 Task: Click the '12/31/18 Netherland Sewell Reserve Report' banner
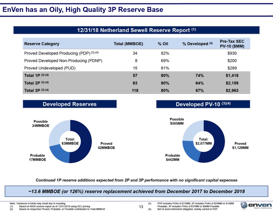[x=136, y=30]
